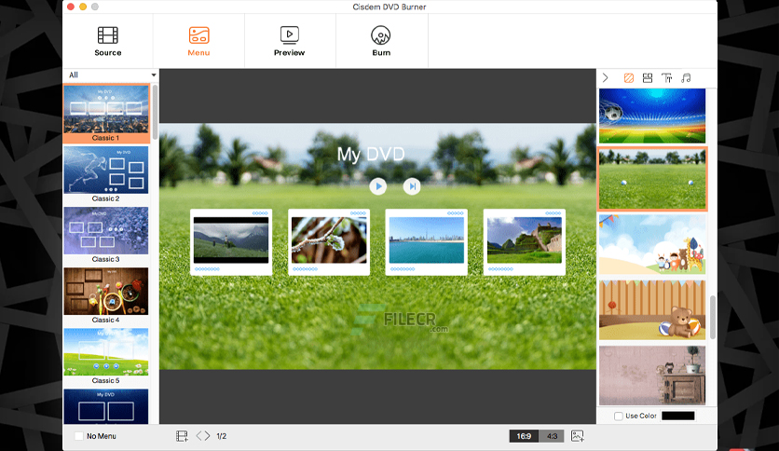Click the template list scrollbar
Screen dimensions: 779x451
click(x=155, y=112)
